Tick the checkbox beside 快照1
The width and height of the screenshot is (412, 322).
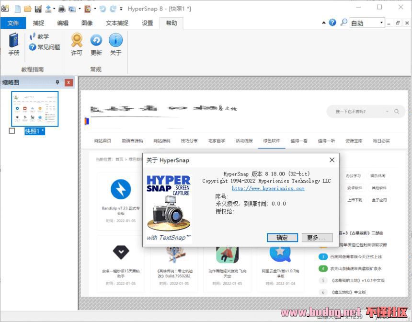pyautogui.click(x=12, y=131)
